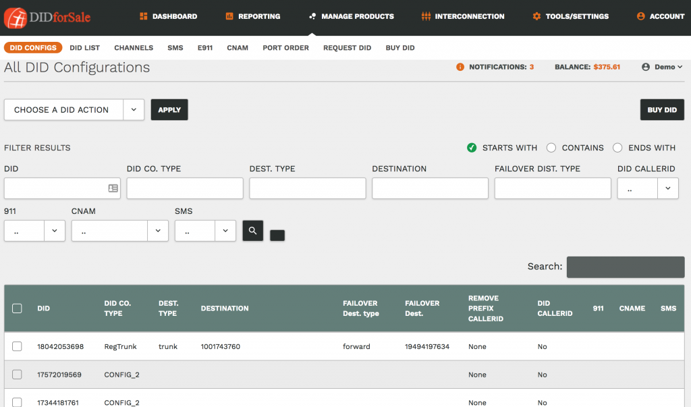Check the row for DID 17572019569

17,375
